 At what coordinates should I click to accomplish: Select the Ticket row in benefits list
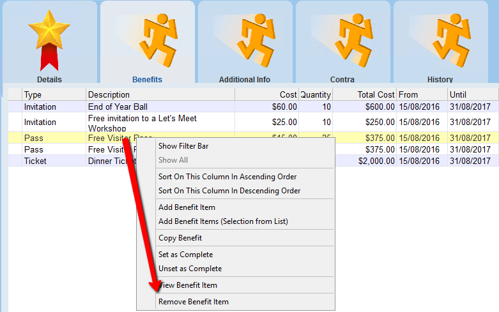coord(36,161)
